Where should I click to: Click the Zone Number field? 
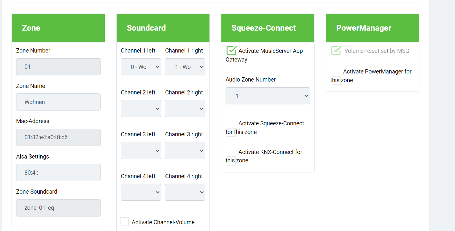tap(58, 67)
